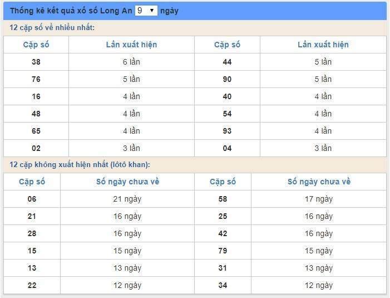390x298 pixels.
Task: Click pair number 22 in the bottom row
Action: point(32,285)
